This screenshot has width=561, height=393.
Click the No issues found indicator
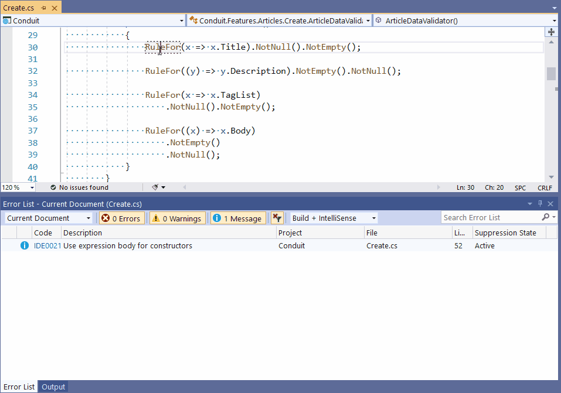pos(79,187)
